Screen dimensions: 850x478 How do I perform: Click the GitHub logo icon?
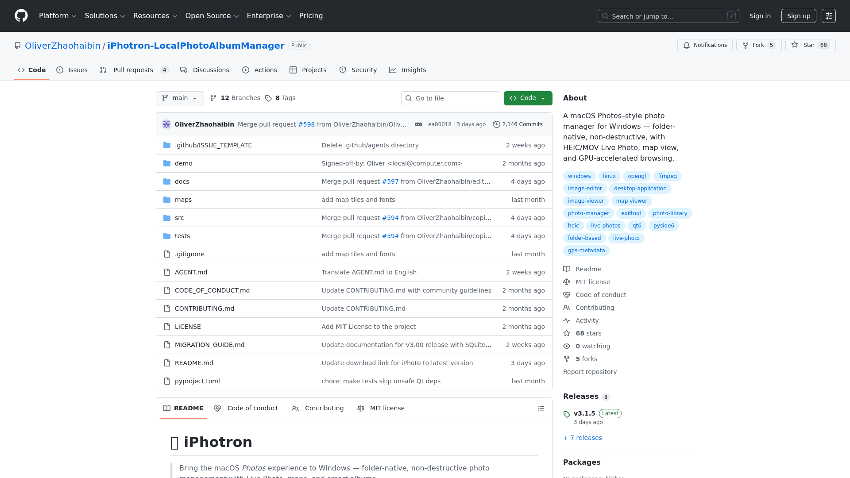(21, 16)
